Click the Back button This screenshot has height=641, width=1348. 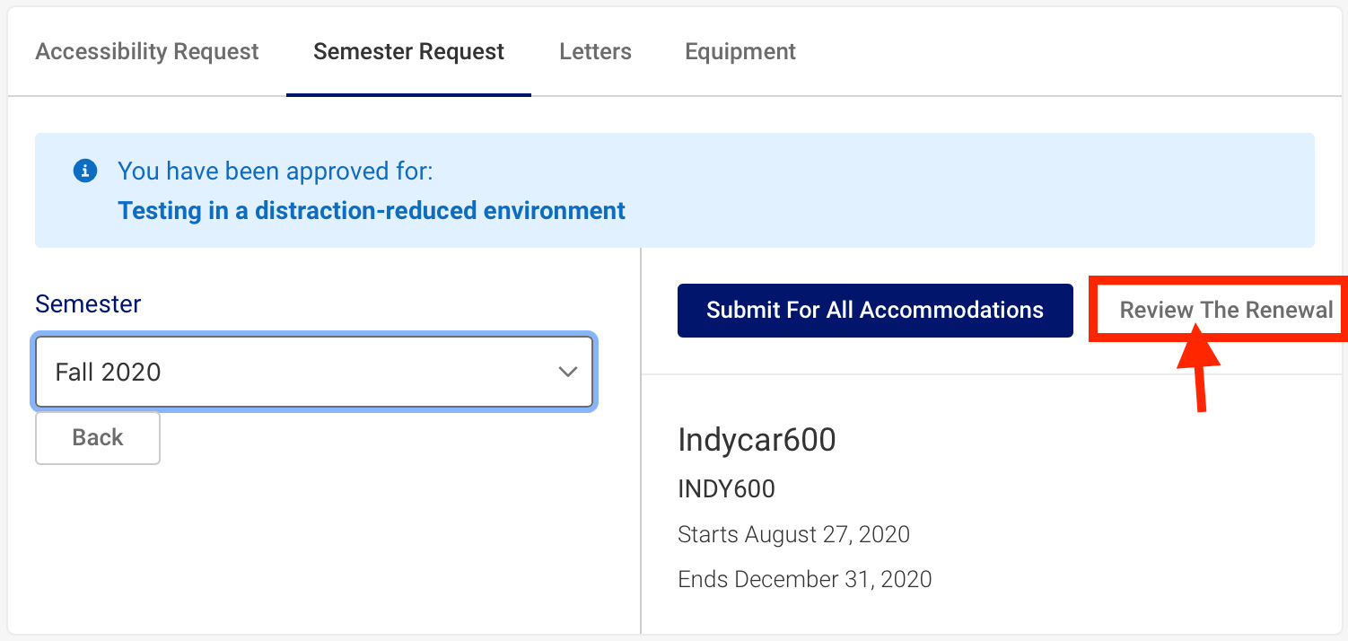98,437
